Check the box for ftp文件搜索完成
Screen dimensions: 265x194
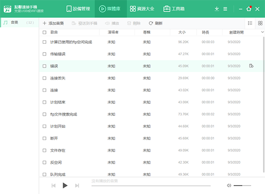point(45,114)
